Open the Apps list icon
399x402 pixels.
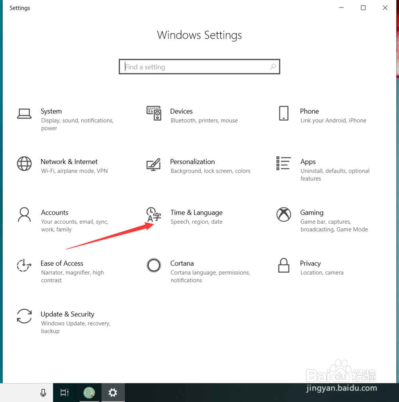[284, 163]
